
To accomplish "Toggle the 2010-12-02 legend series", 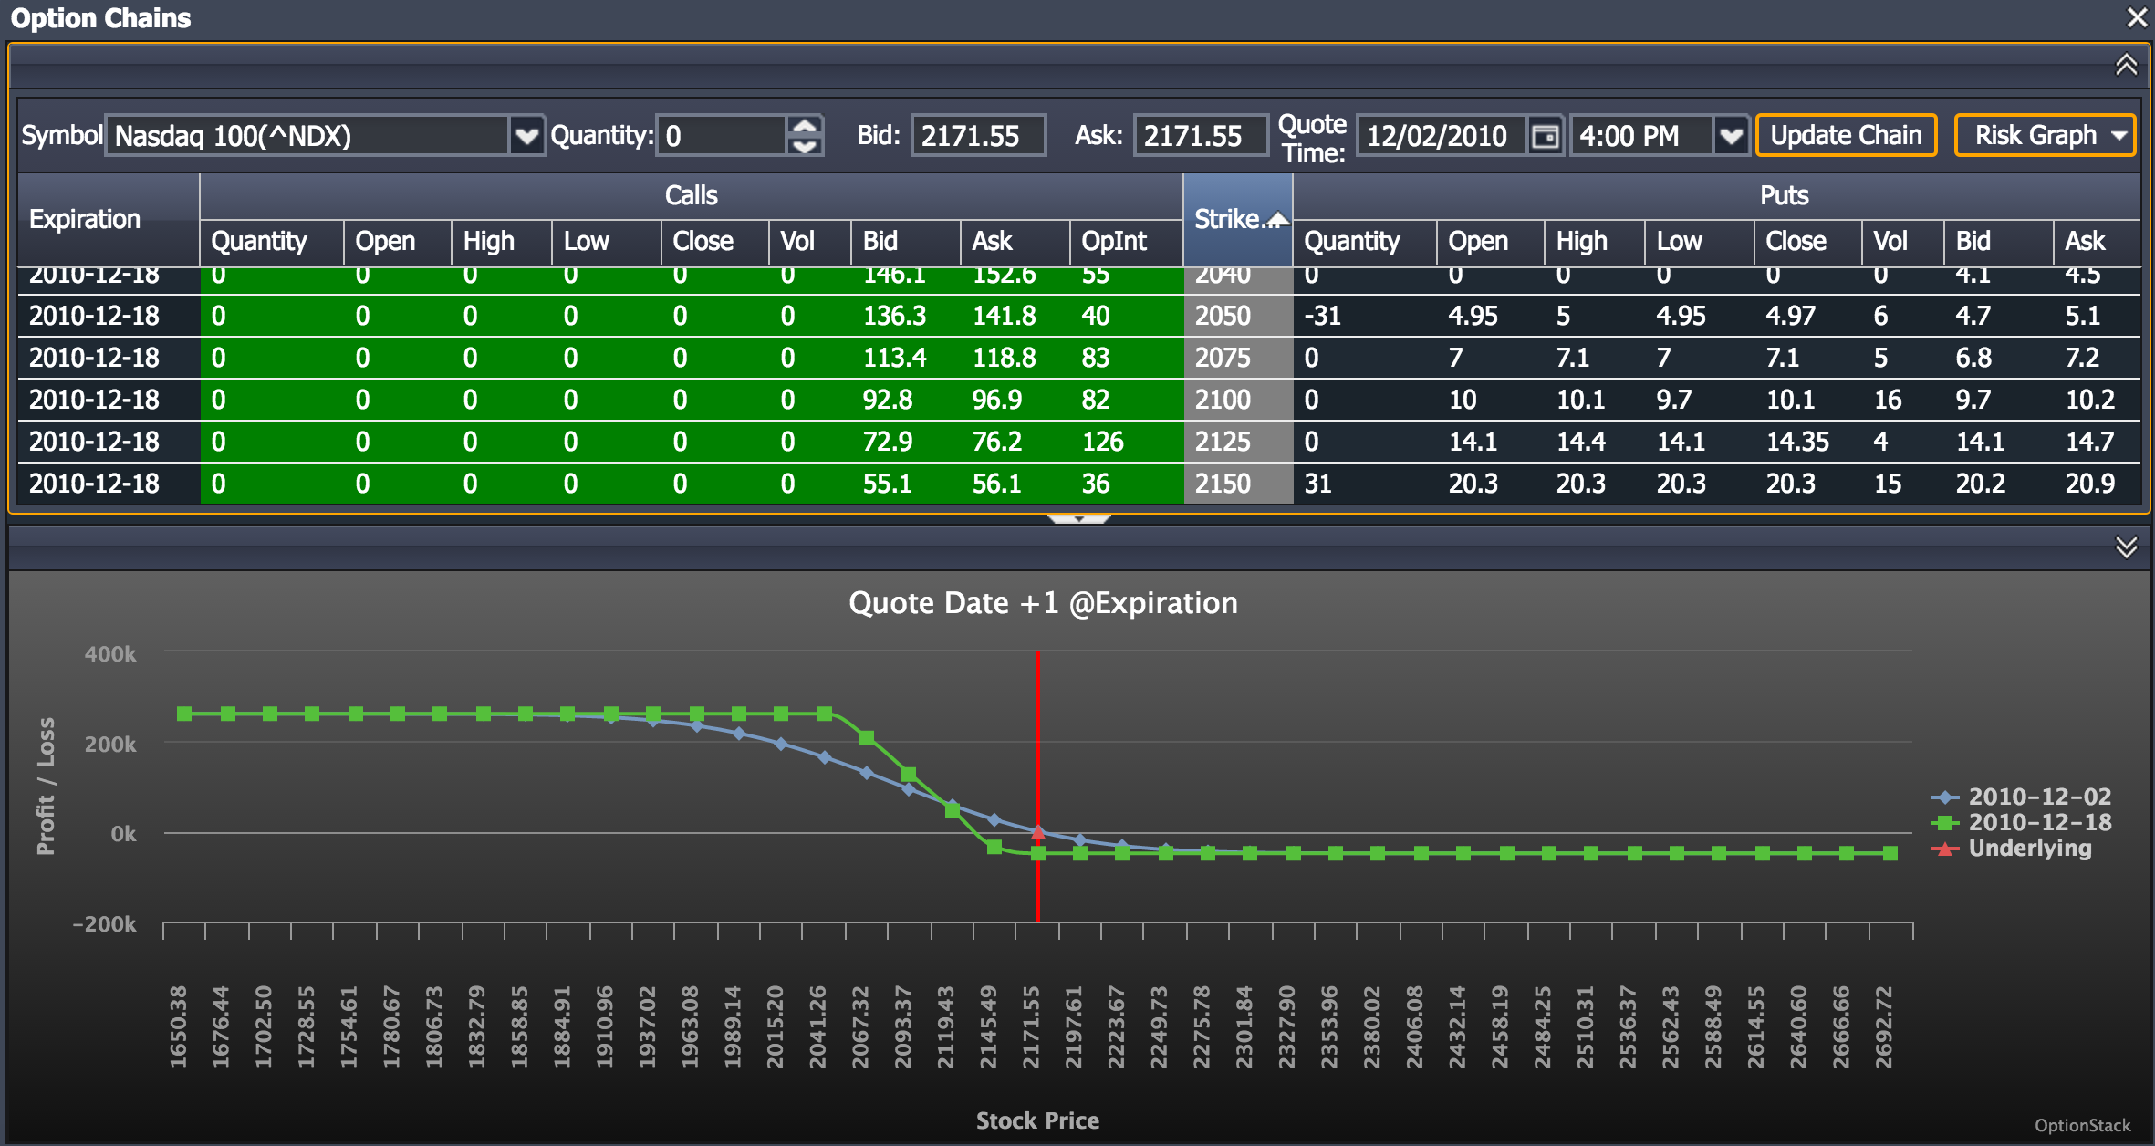I will pyautogui.click(x=2021, y=797).
